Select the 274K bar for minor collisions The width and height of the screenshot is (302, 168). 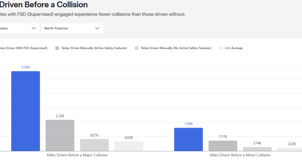tap(257, 149)
